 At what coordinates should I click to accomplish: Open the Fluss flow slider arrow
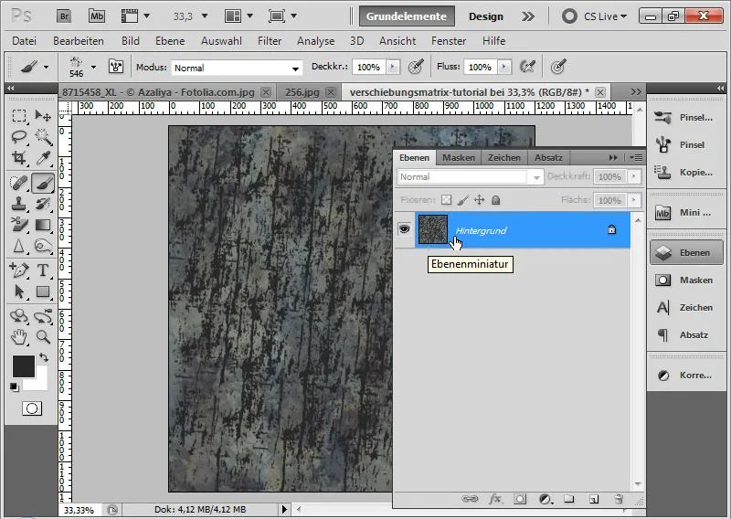click(x=504, y=67)
